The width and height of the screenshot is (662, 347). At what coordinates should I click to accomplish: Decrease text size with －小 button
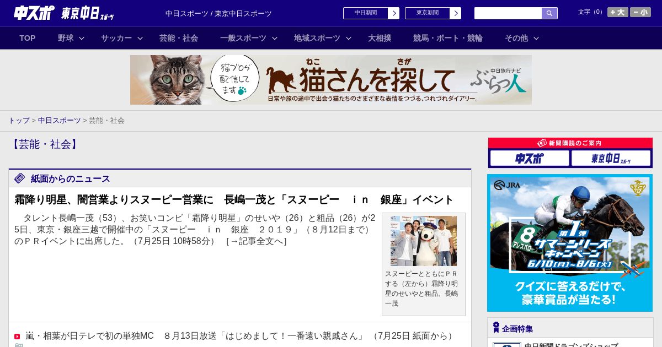[x=640, y=12]
